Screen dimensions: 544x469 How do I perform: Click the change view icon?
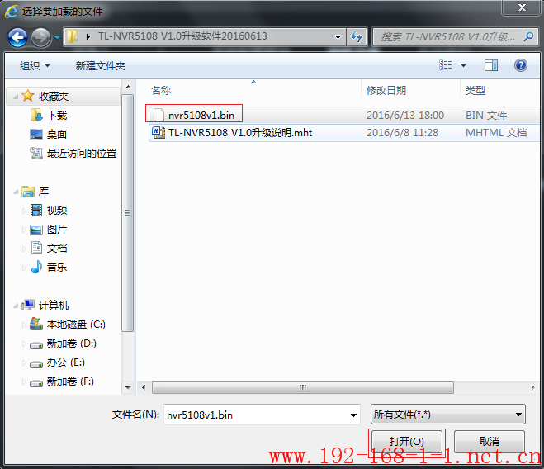446,65
